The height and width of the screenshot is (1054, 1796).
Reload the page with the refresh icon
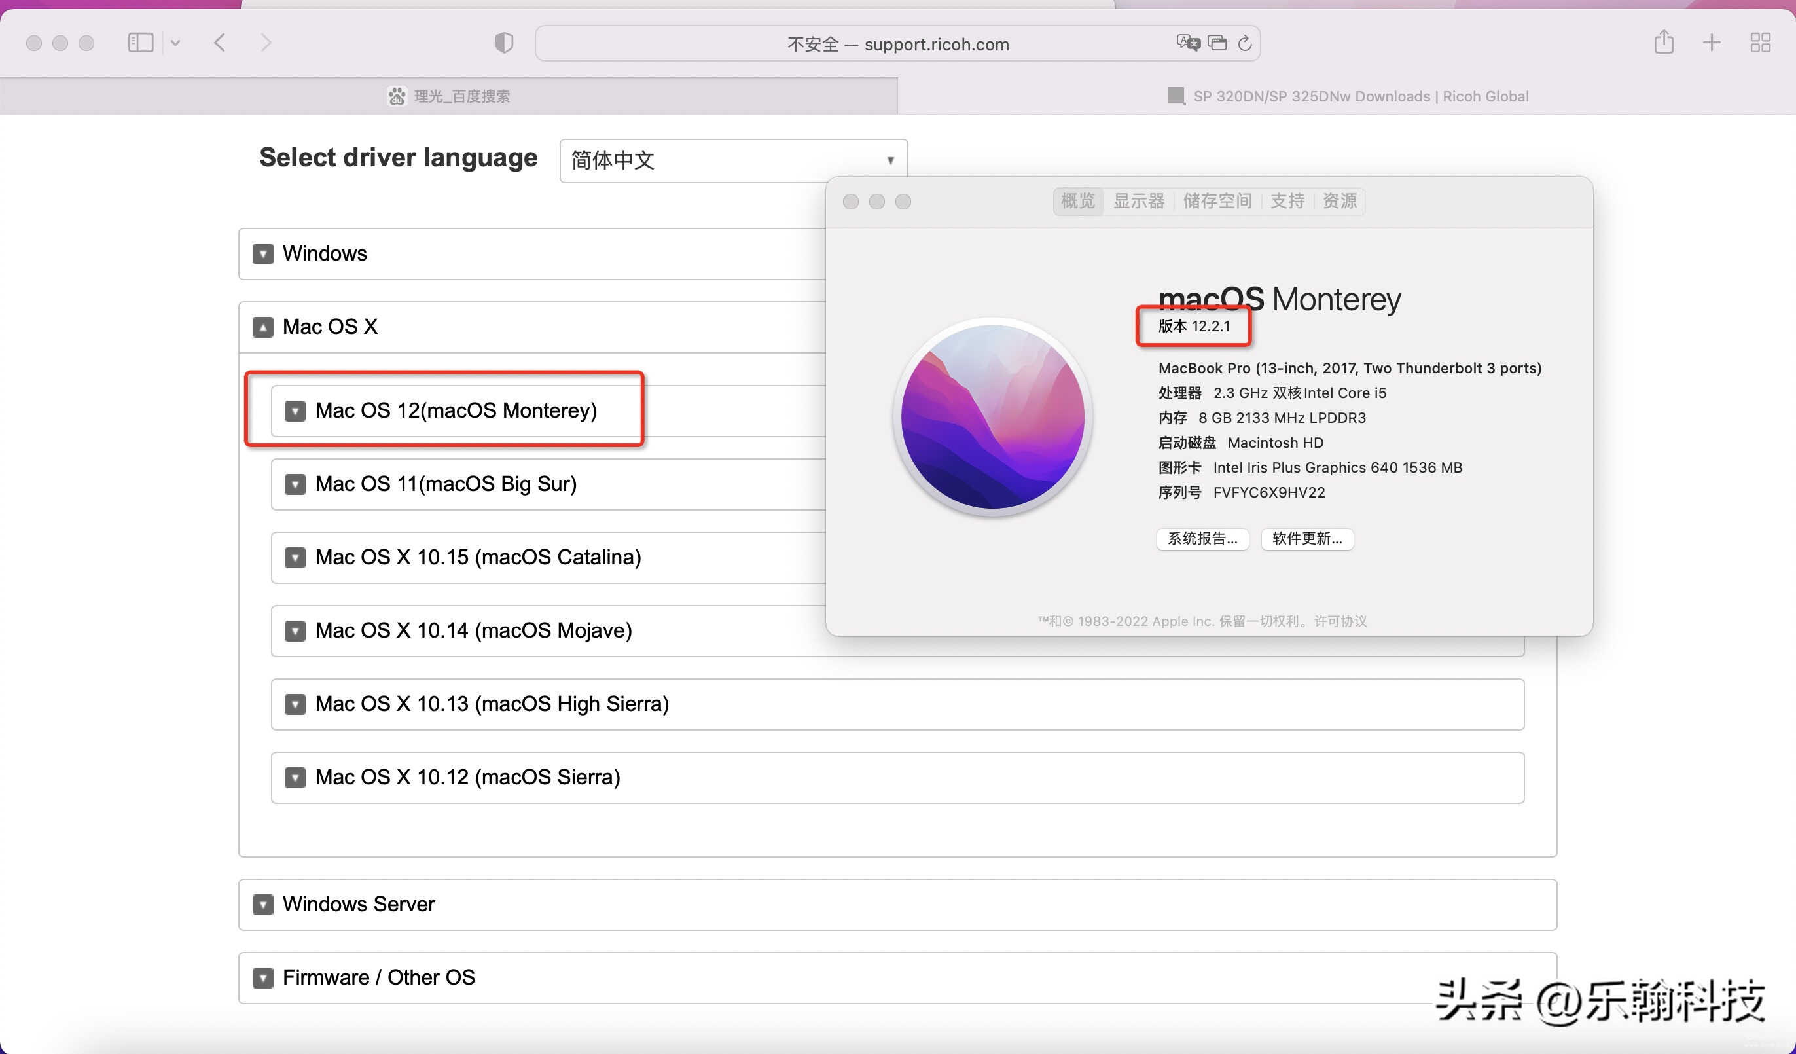[1245, 43]
